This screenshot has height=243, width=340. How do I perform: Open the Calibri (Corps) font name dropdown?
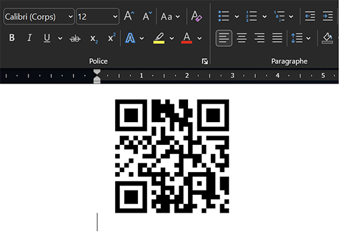39,16
